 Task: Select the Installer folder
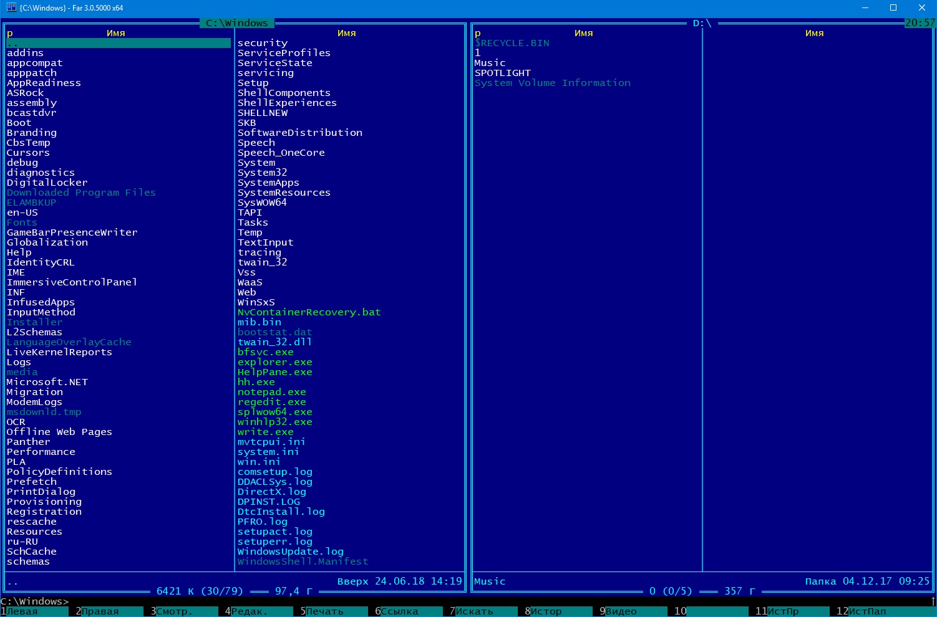pos(35,322)
